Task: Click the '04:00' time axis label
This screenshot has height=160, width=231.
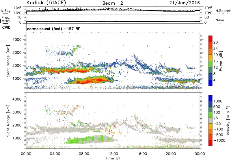Action: [x=55, y=154]
